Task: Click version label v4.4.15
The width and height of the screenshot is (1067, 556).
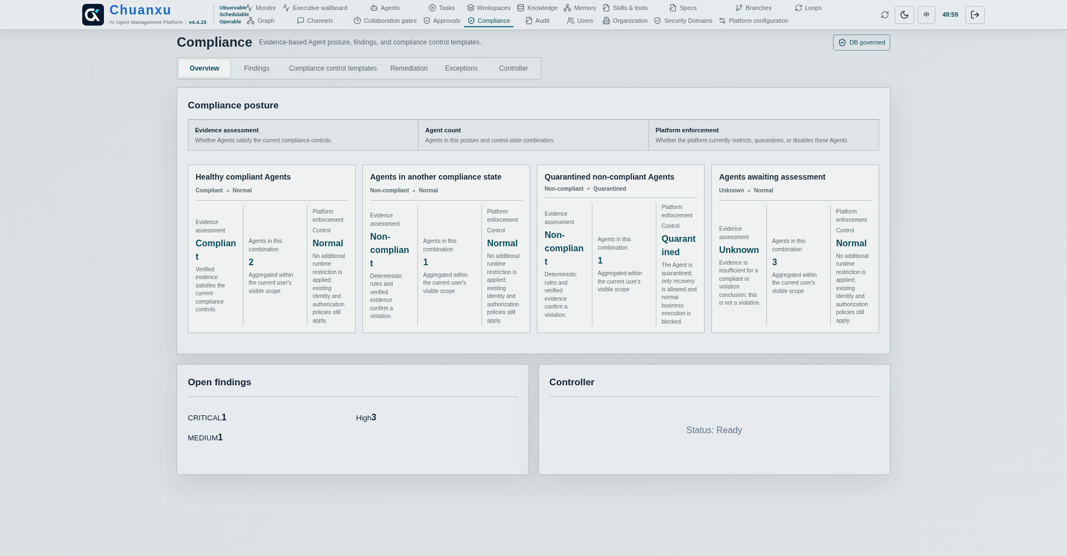Action: coord(197,22)
